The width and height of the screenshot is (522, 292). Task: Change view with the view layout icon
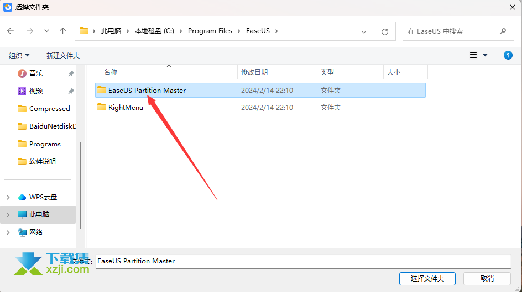coord(473,56)
